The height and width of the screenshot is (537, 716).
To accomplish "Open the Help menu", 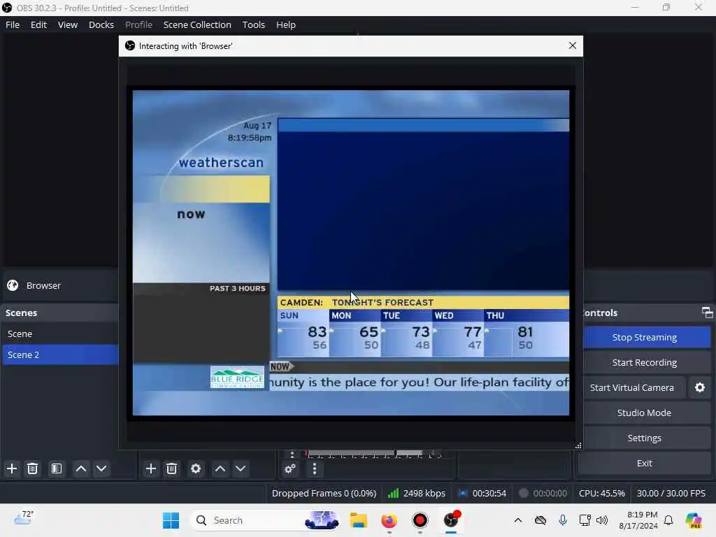I will (286, 24).
